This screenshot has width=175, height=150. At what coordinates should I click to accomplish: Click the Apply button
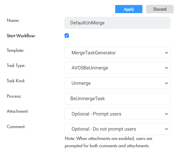(x=129, y=9)
